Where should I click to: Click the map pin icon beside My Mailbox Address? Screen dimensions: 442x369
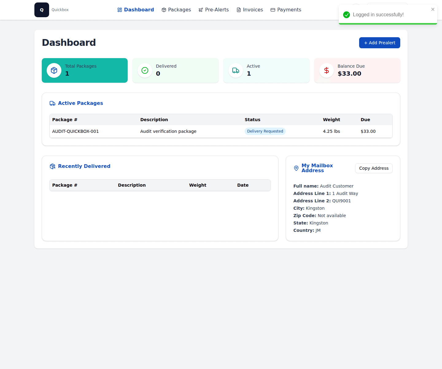pyautogui.click(x=296, y=168)
